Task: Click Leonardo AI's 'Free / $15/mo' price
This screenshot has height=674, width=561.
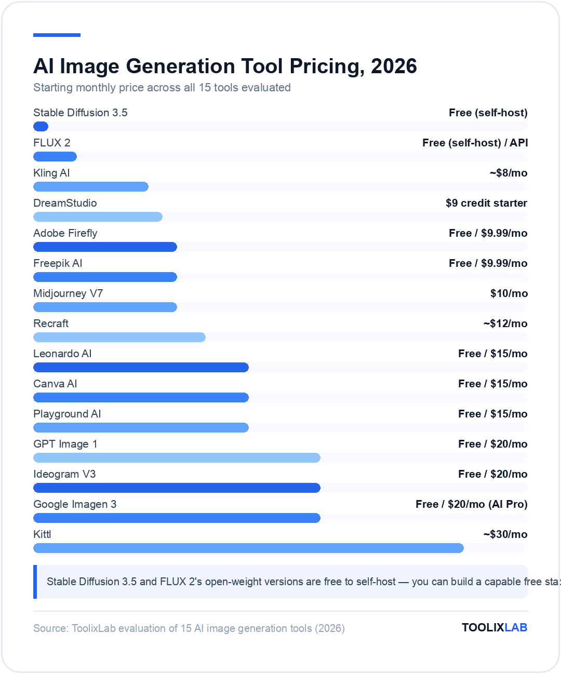Action: [x=493, y=354]
